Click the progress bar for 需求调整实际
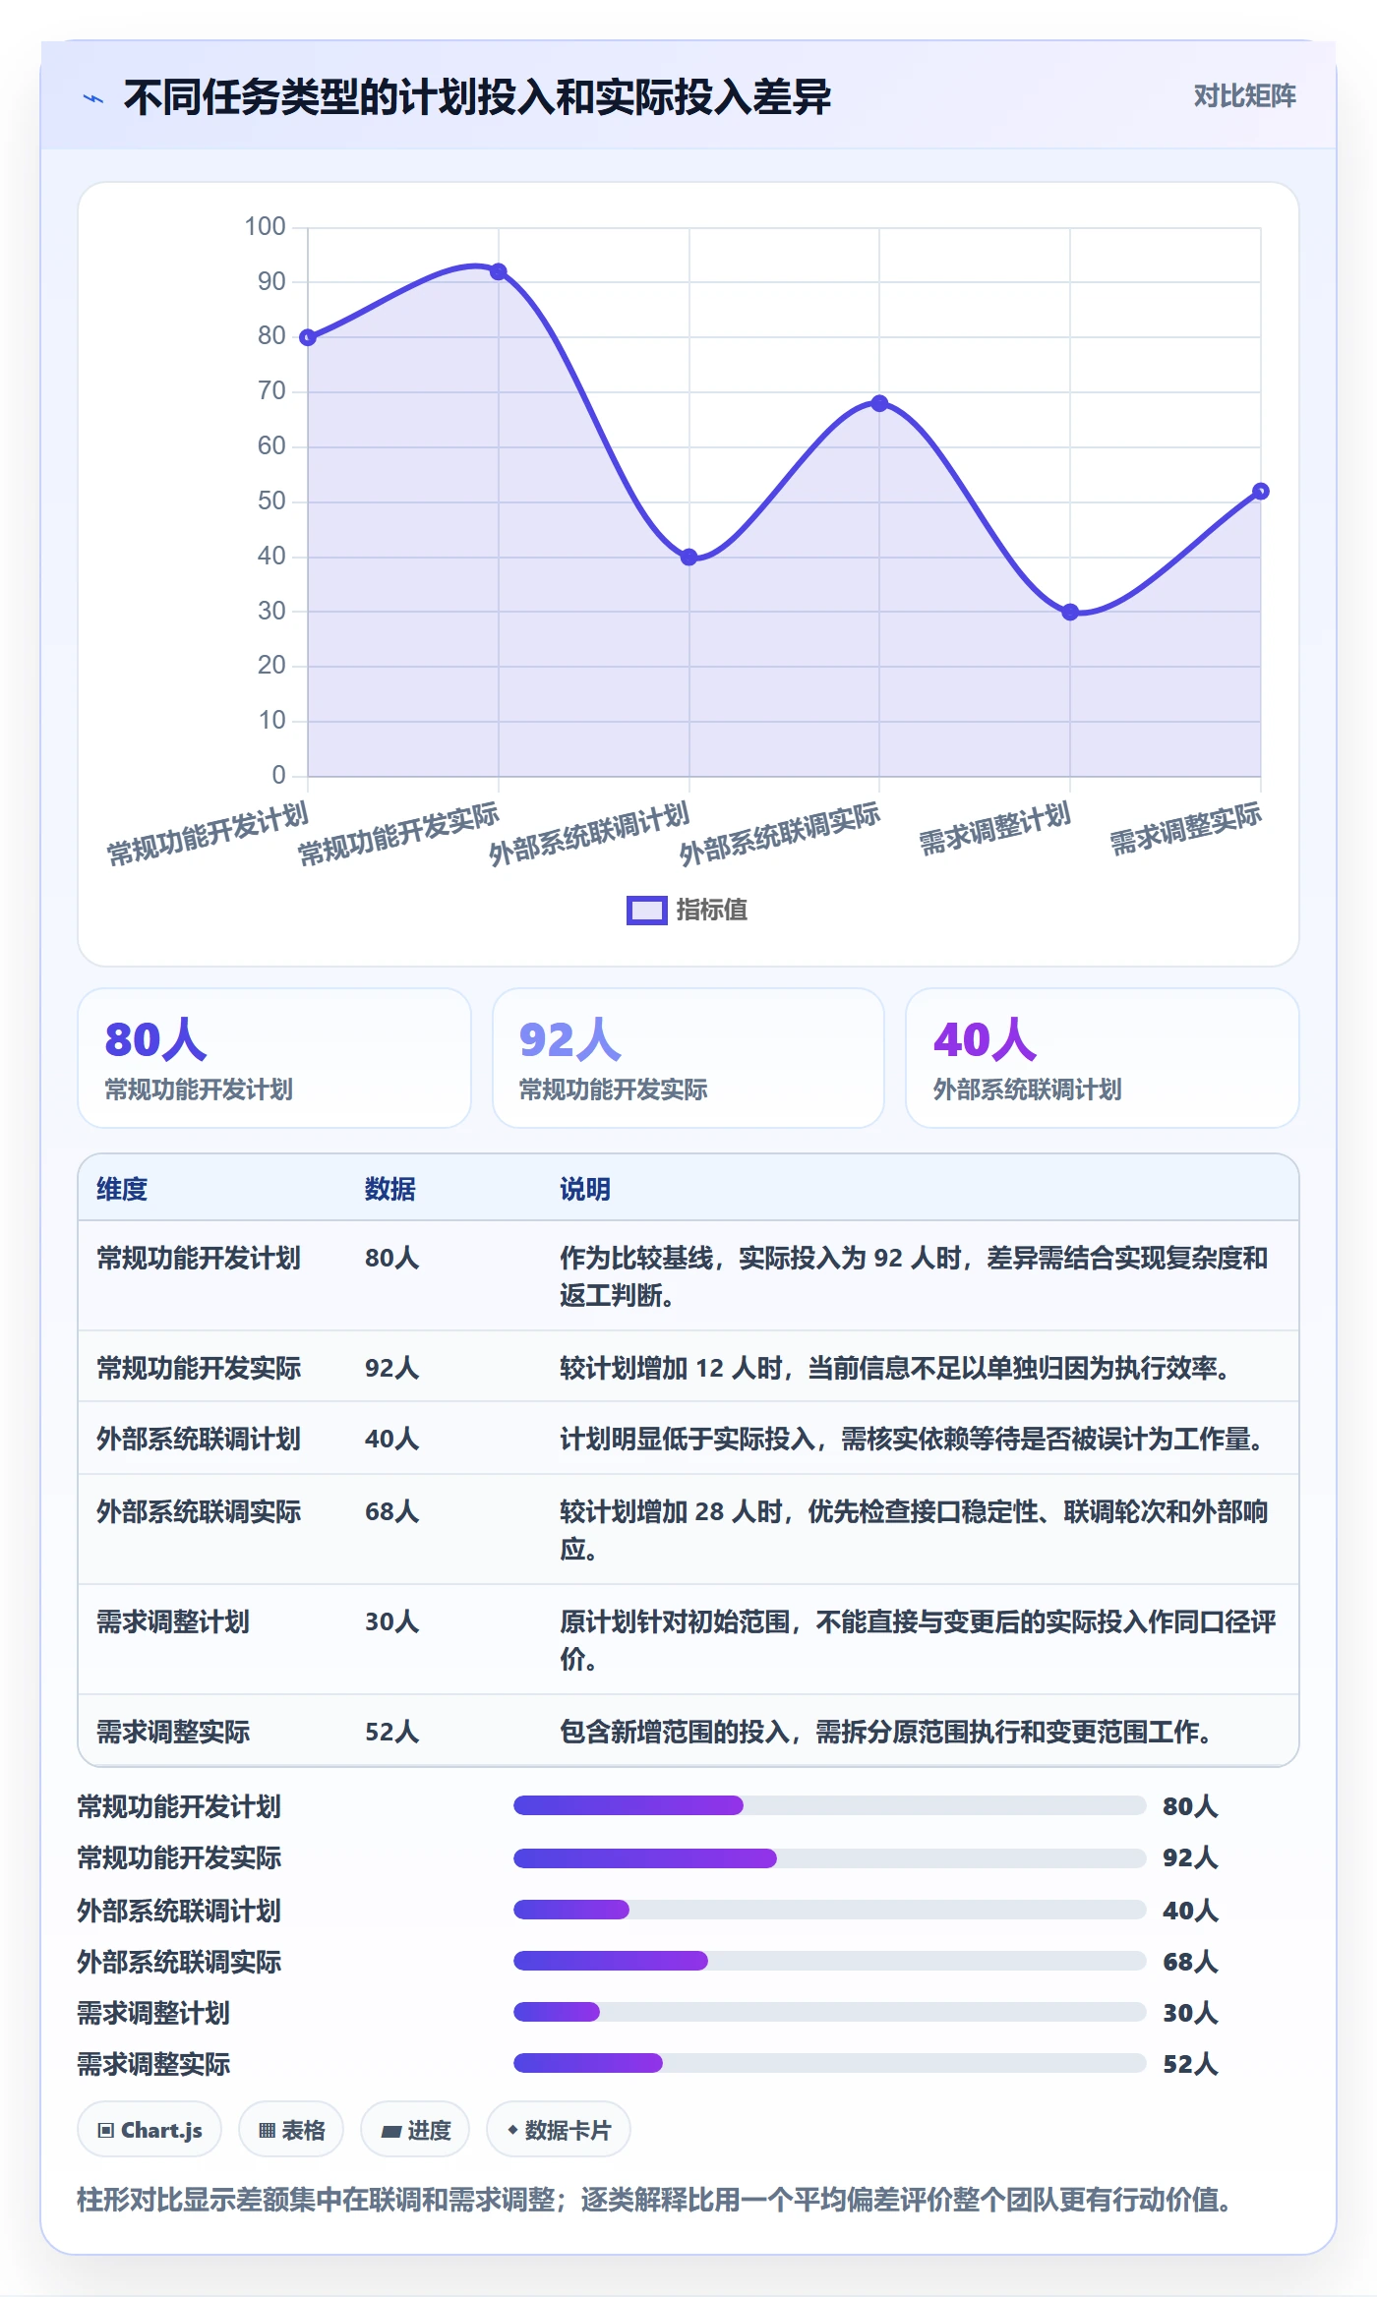This screenshot has height=2297, width=1377. click(x=830, y=2063)
